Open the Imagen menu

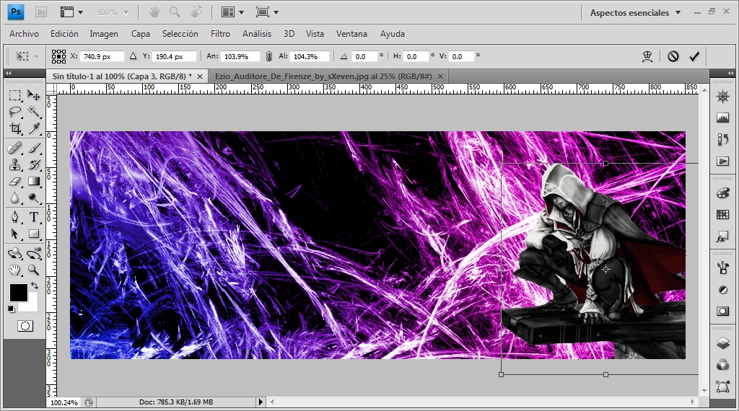[x=104, y=34]
